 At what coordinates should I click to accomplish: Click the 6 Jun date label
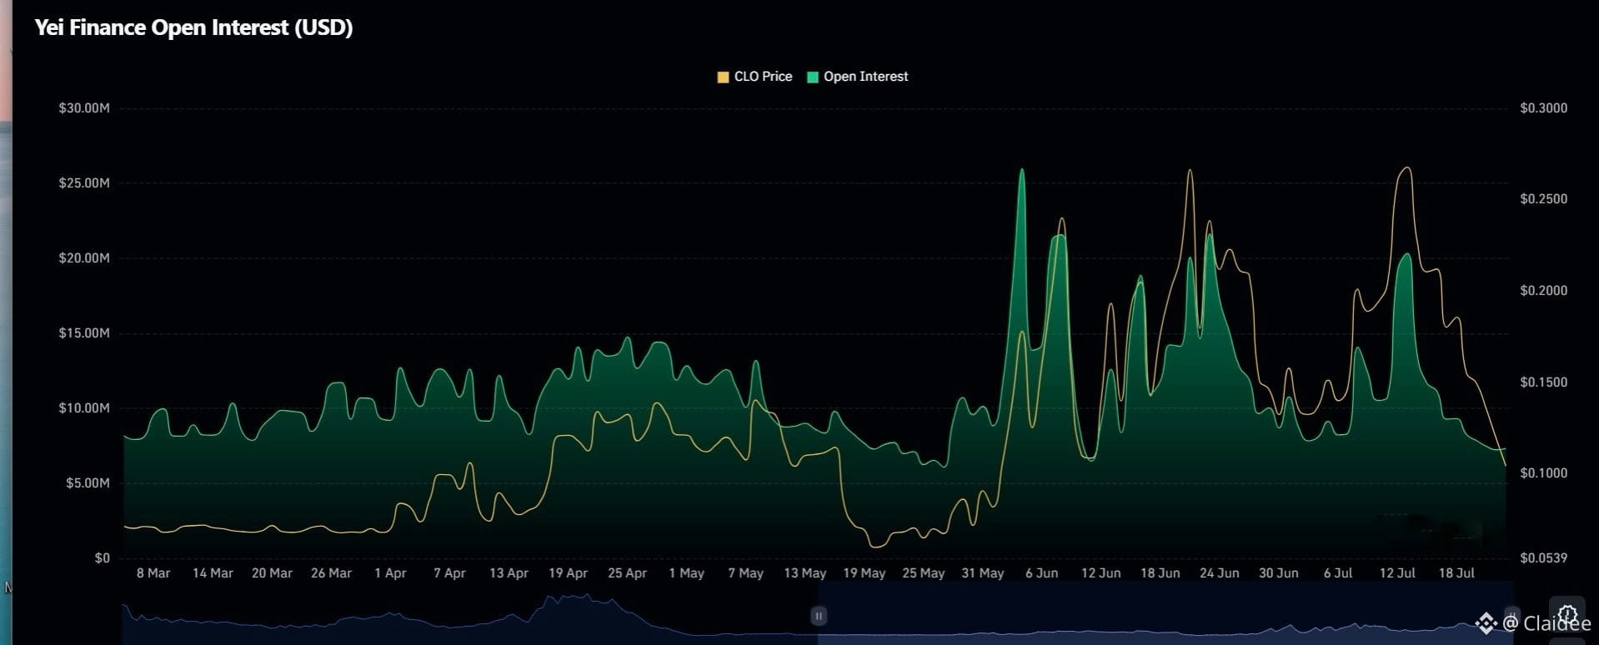click(1041, 573)
